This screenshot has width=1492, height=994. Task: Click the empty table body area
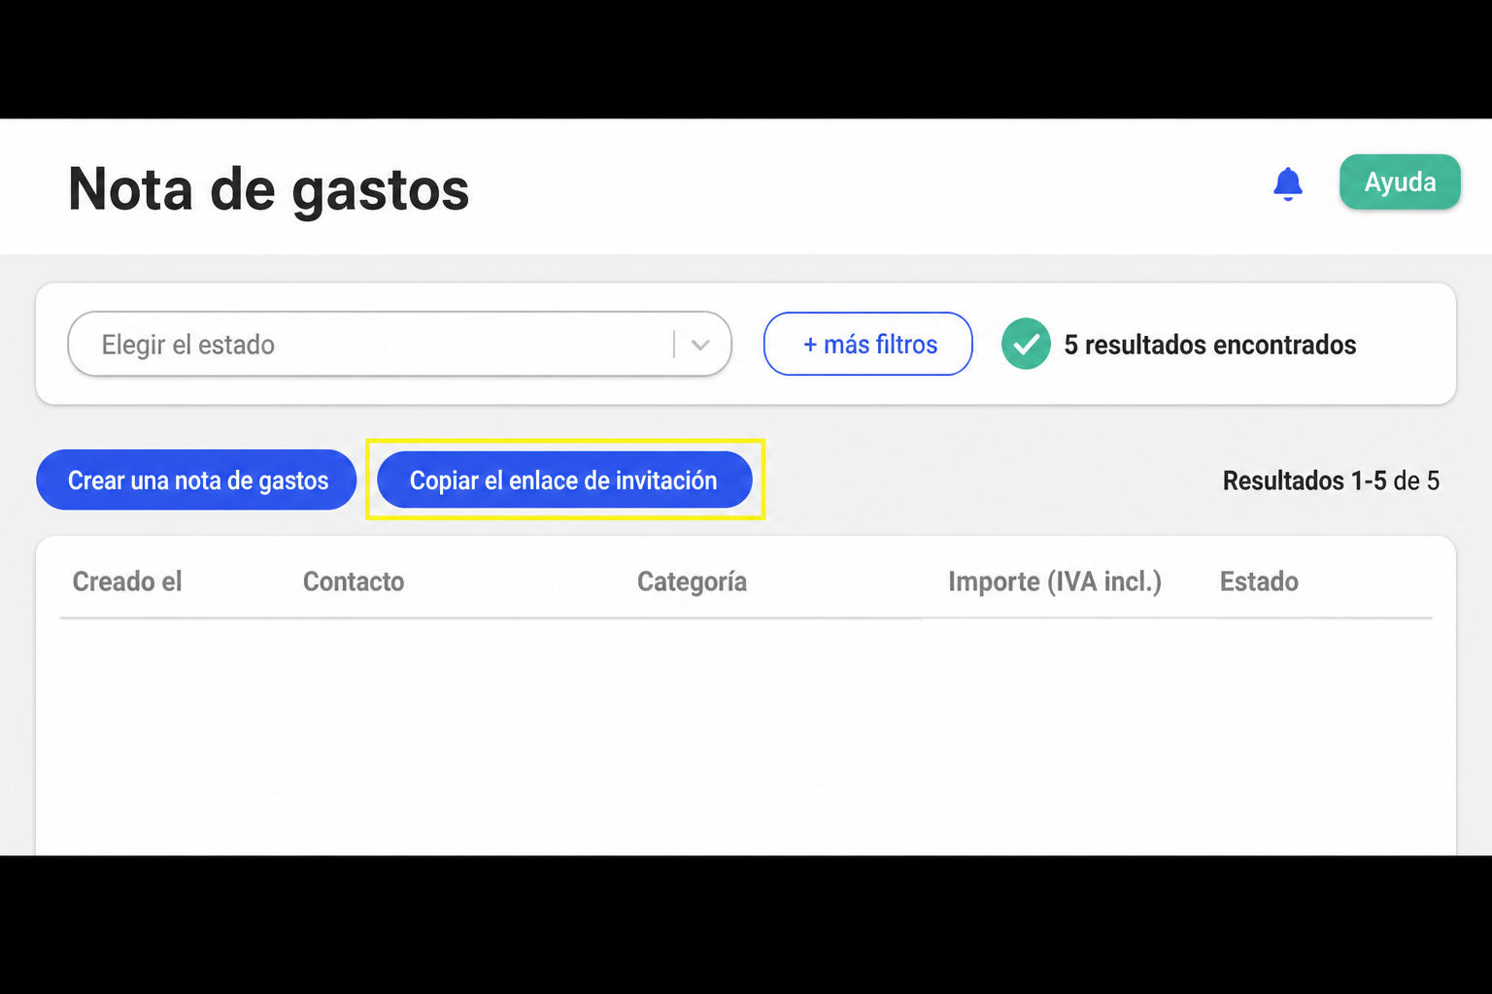pyautogui.click(x=746, y=737)
